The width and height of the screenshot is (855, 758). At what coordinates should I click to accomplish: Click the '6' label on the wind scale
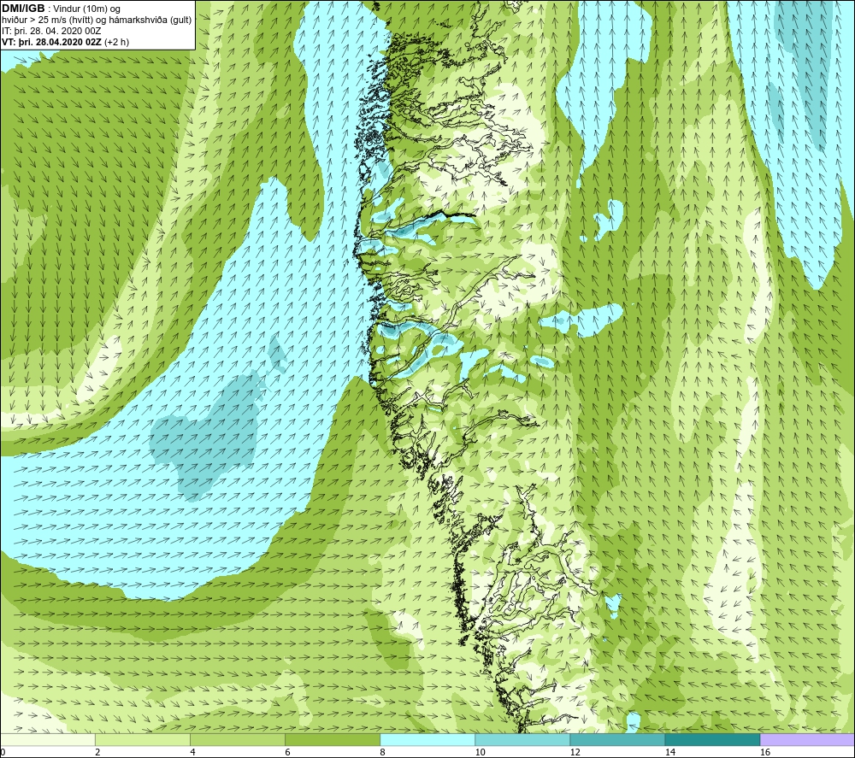point(288,752)
